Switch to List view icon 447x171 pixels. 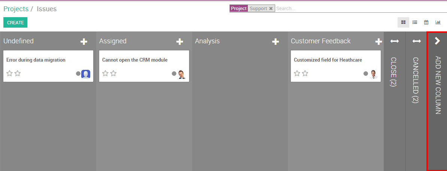415,22
